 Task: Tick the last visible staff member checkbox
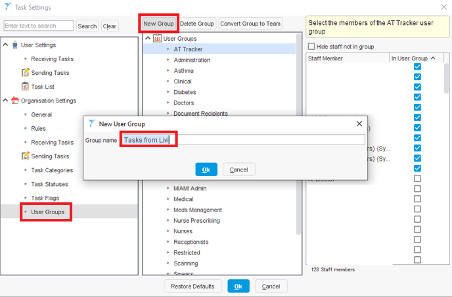point(417,260)
